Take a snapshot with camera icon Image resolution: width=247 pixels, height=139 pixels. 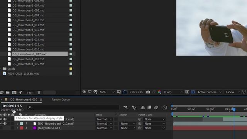pos(148,92)
